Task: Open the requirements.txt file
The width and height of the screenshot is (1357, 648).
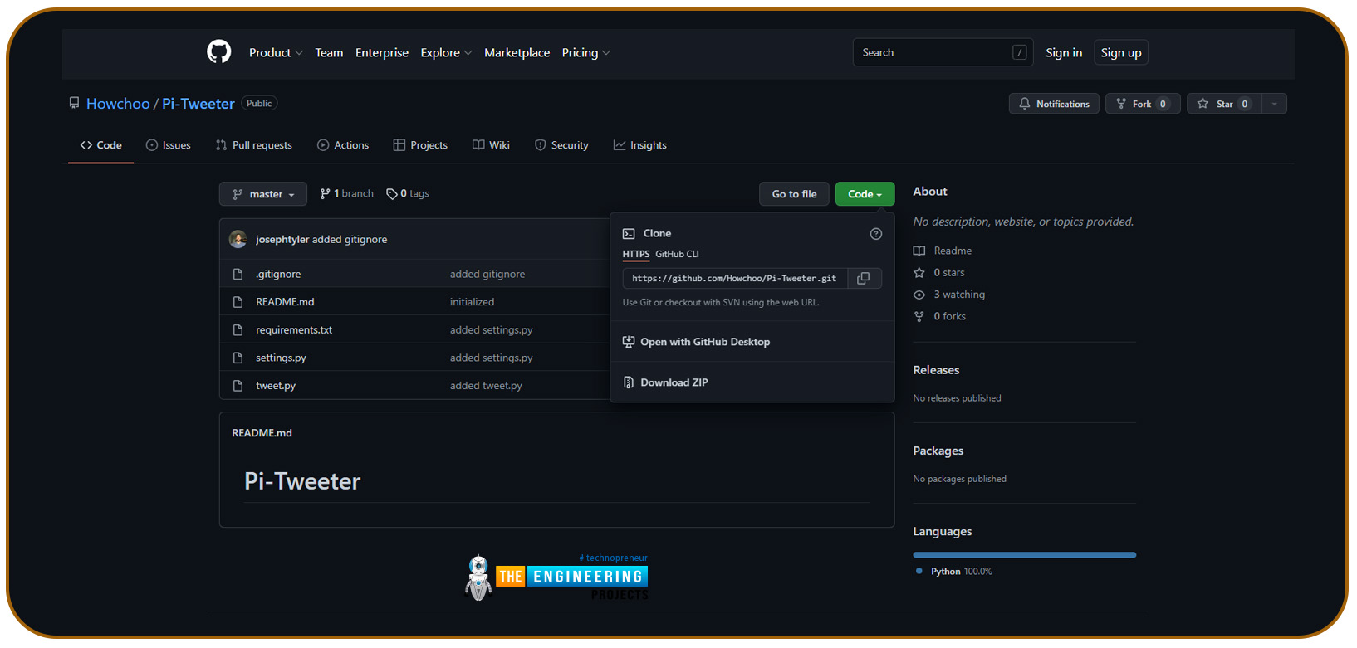Action: tap(294, 330)
